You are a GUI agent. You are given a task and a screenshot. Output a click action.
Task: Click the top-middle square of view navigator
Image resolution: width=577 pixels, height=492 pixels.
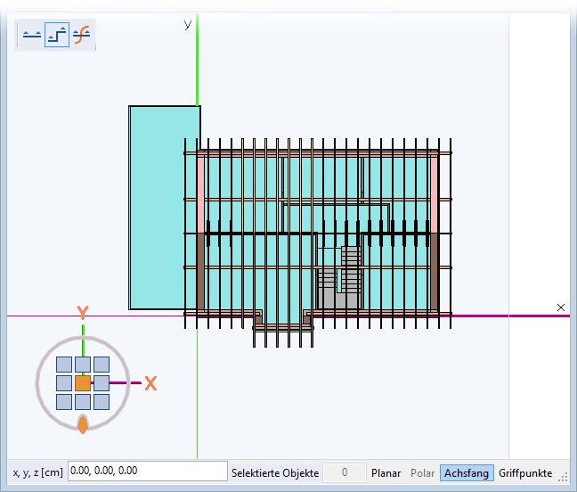tap(83, 365)
